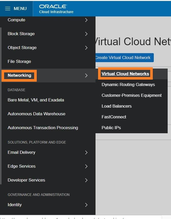
Task: Open the Block Storage menu item
Action: click(x=21, y=34)
